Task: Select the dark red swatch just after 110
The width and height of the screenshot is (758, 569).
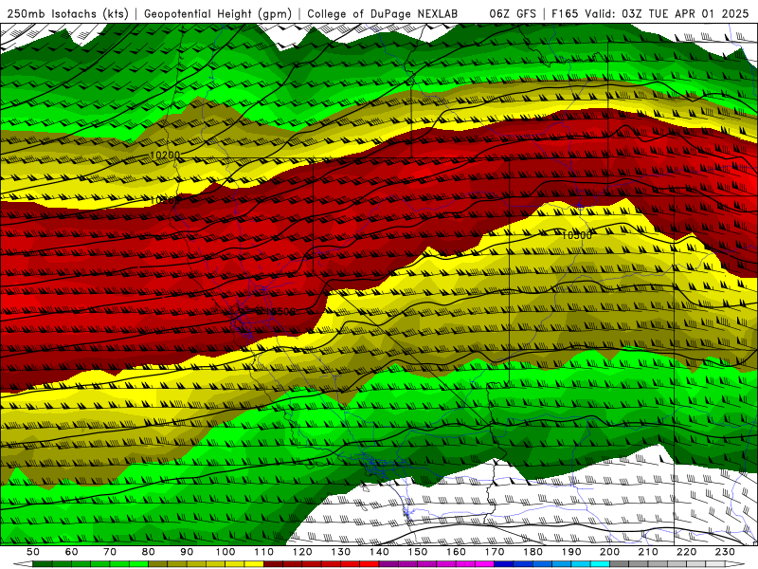Action: [x=273, y=564]
